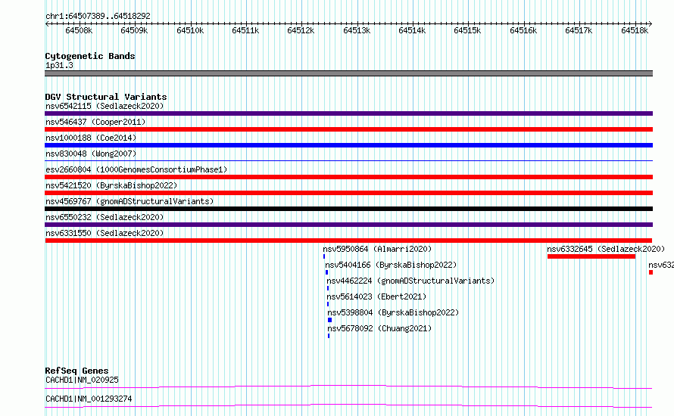Click the 64510k ruler tick label

pyautogui.click(x=190, y=30)
